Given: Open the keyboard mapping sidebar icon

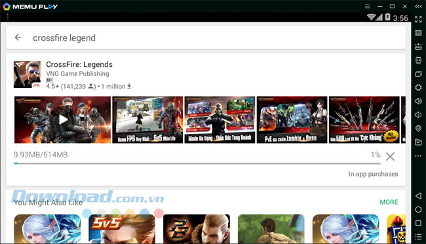Looking at the screenshot, I should [x=418, y=33].
